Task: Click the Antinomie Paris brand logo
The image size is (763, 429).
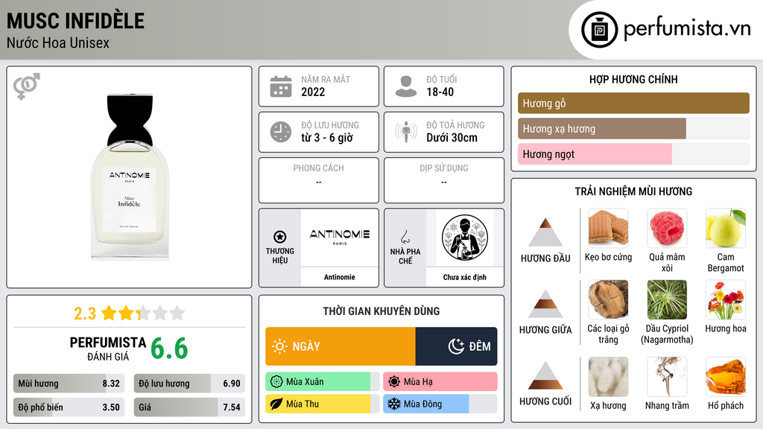Action: coord(340,236)
